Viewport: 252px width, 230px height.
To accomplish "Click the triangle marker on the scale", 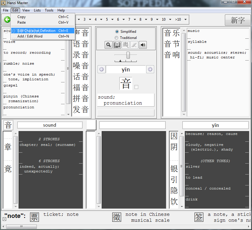I will coord(120,61).
